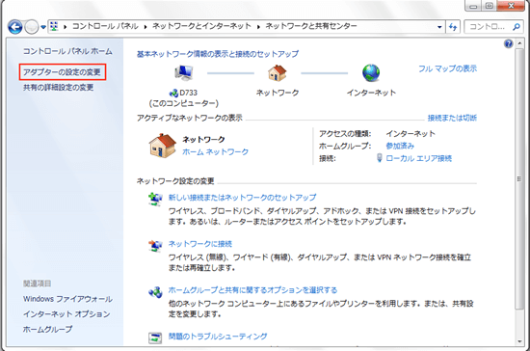Click 参加済み homegroup link
Viewport: 530px width, 351px height.
(x=400, y=146)
